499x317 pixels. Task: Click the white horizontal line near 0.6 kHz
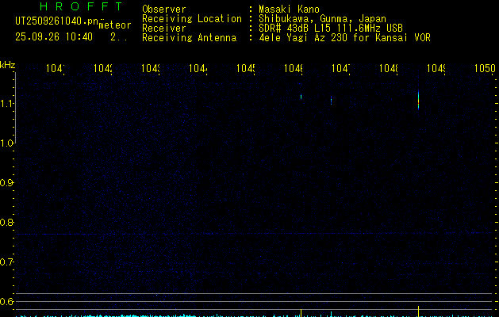[254, 294]
